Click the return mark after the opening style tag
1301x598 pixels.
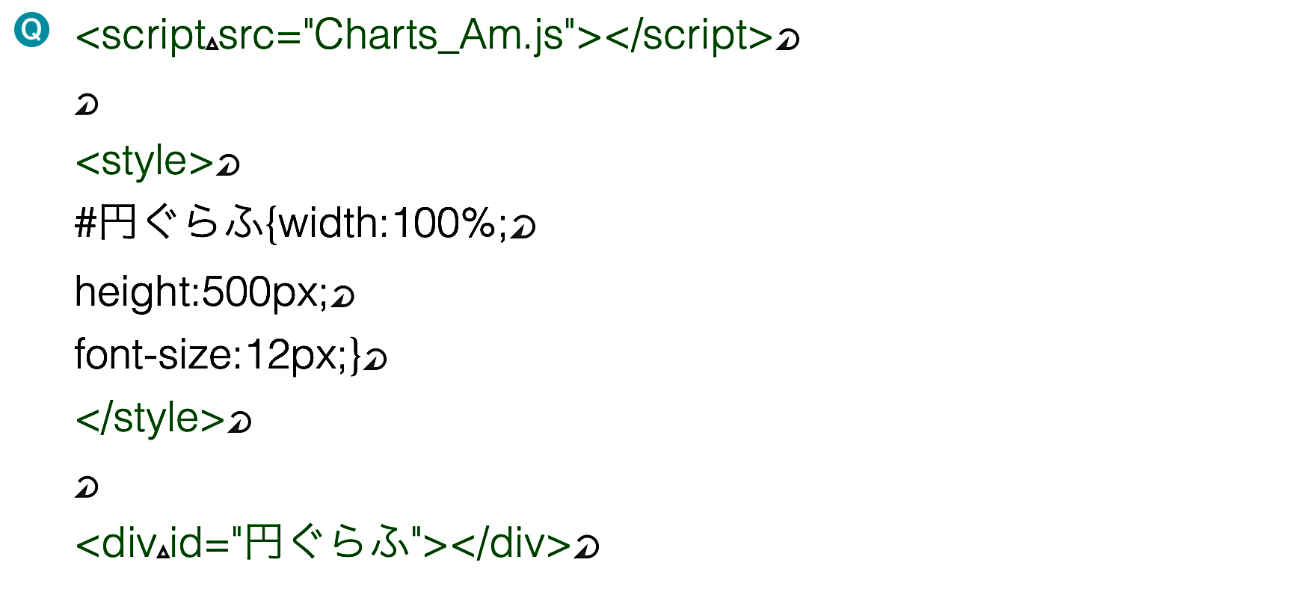pos(228,164)
